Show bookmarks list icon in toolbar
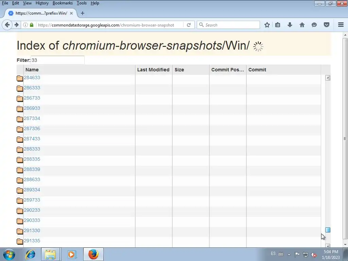348x261 pixels. [278, 25]
